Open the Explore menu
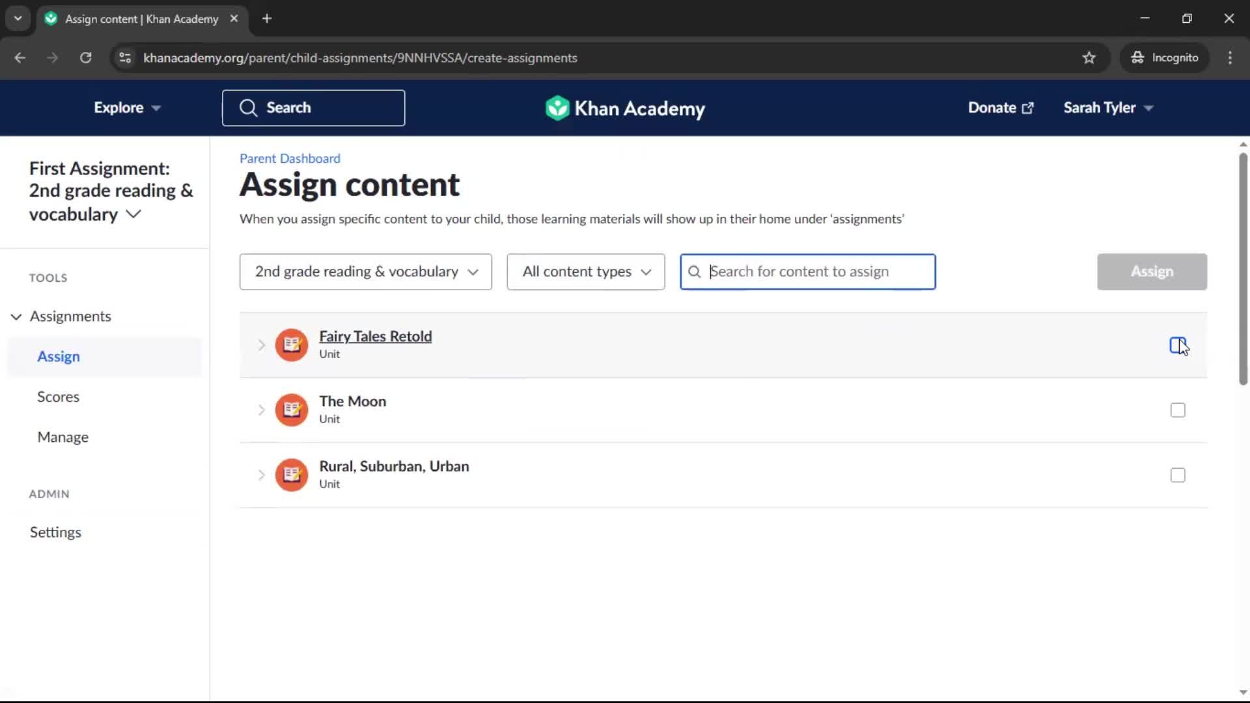 (127, 108)
